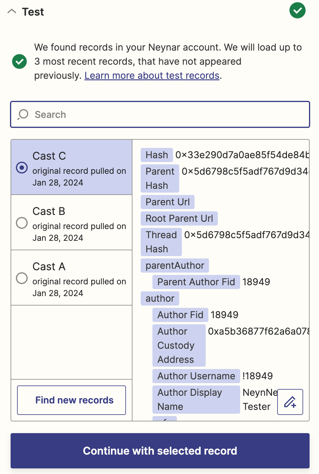Screen dimensions: 319x474
Task: Click the Parent Url field label
Action: 167,202
